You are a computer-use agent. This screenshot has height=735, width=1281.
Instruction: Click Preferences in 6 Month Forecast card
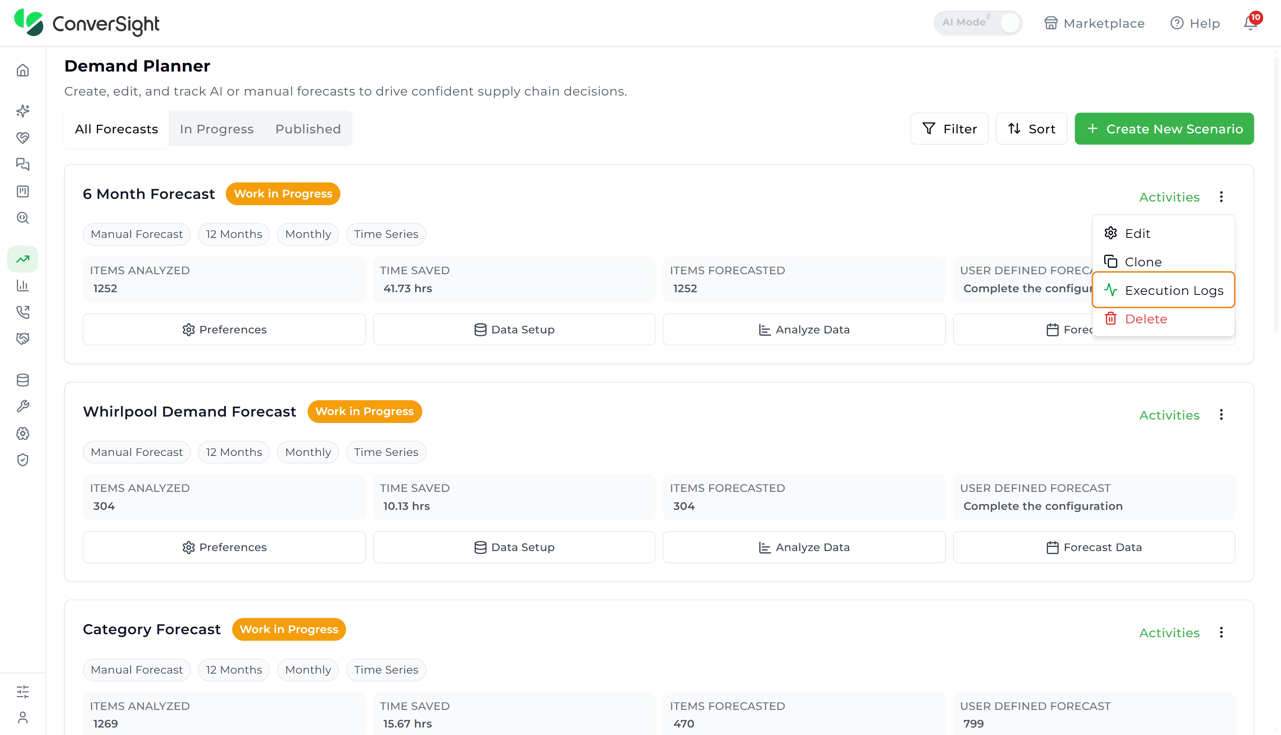click(224, 330)
